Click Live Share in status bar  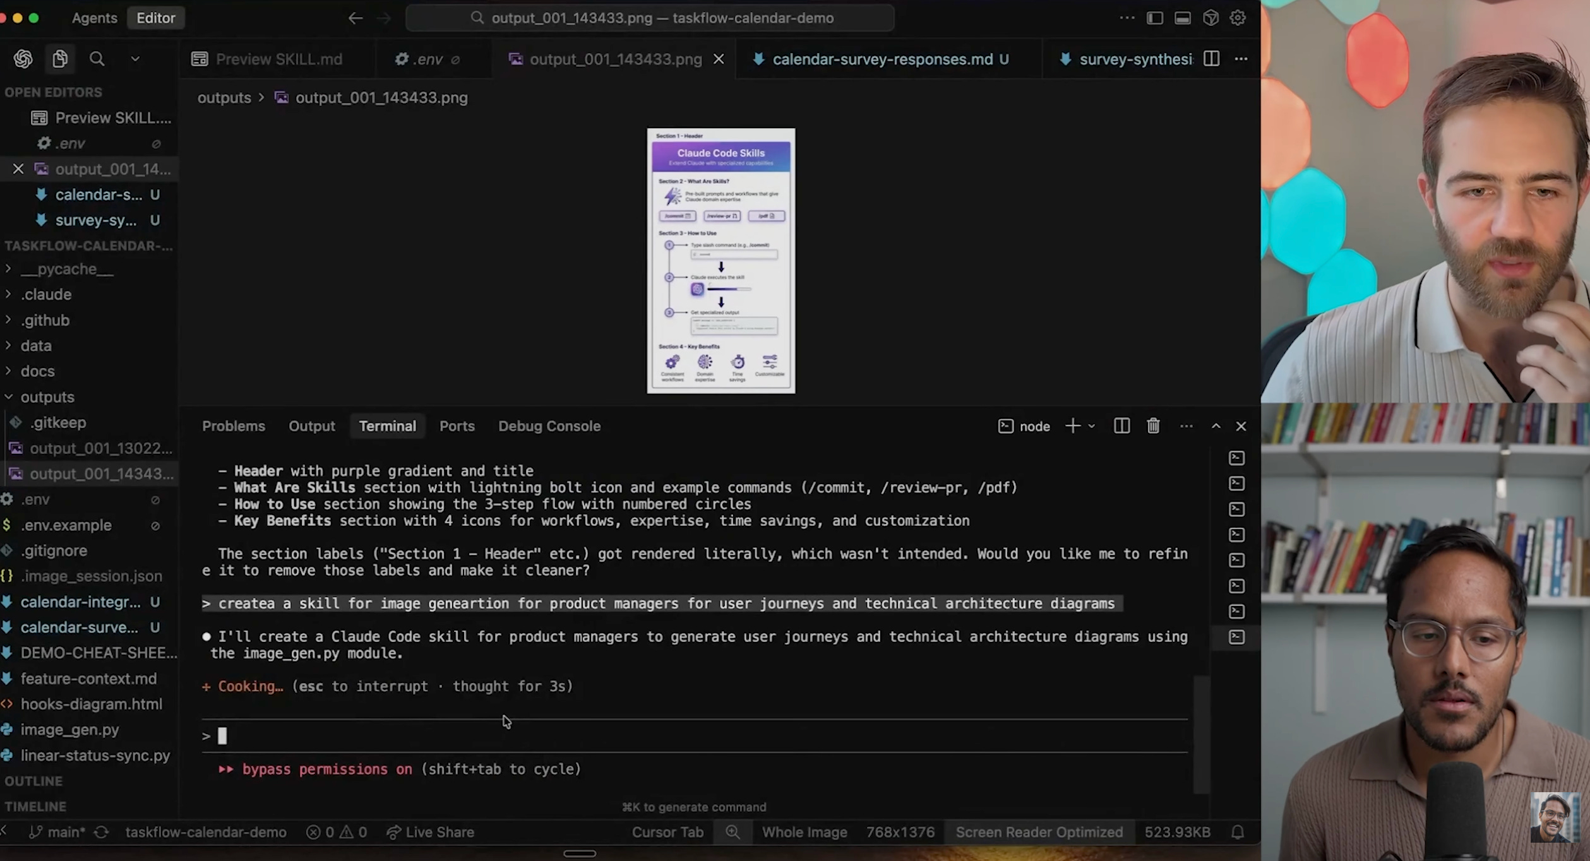pos(431,832)
